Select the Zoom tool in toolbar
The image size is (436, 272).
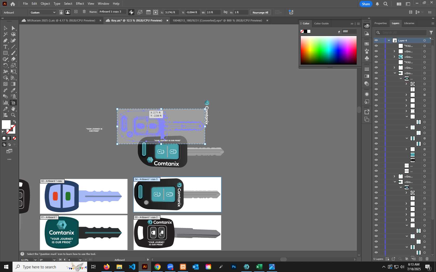(13, 115)
